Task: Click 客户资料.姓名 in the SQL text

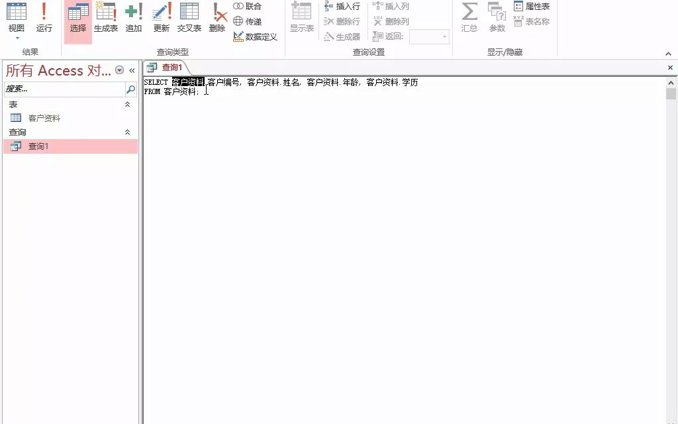Action: (273, 82)
